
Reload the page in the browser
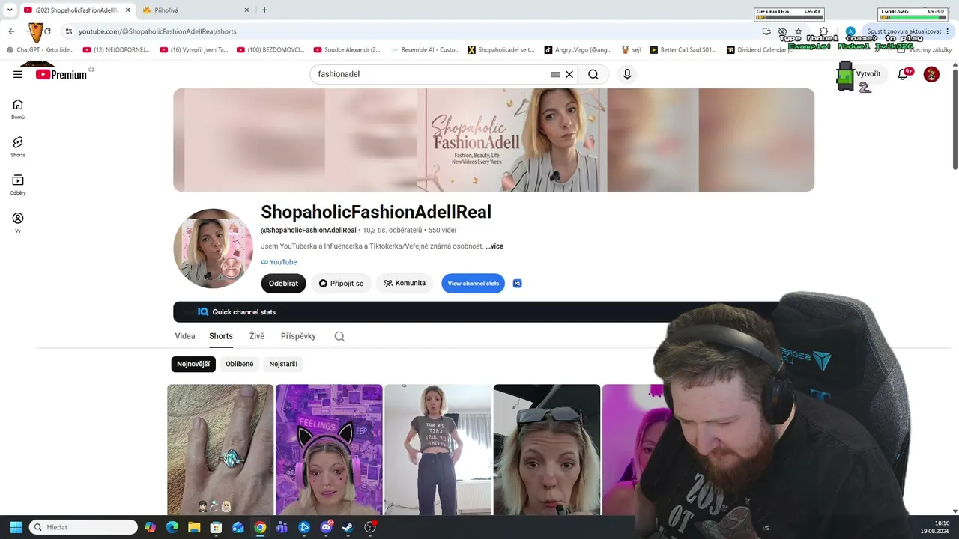pos(47,31)
